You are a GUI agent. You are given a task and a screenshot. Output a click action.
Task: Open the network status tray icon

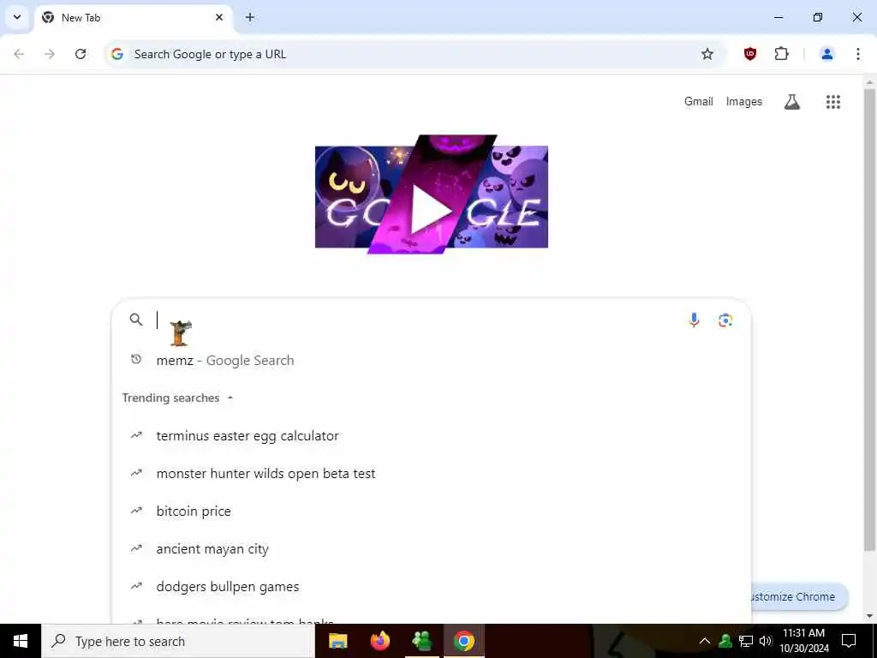[746, 641]
